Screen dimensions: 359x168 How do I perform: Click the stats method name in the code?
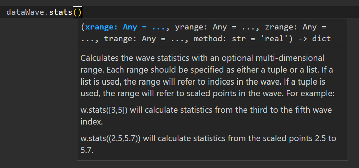[60, 12]
